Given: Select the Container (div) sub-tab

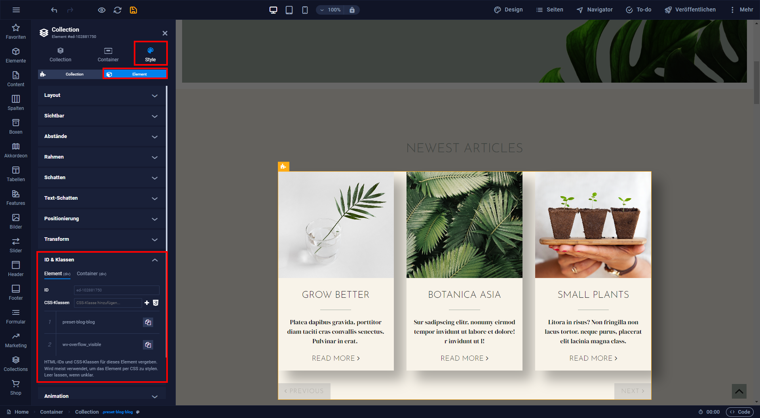Looking at the screenshot, I should (x=91, y=274).
